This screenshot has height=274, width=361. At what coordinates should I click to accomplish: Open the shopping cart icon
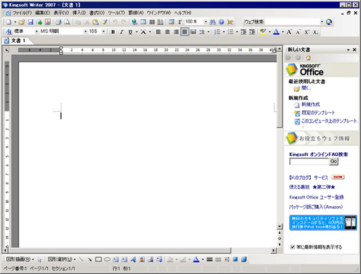pyautogui.click(x=230, y=22)
